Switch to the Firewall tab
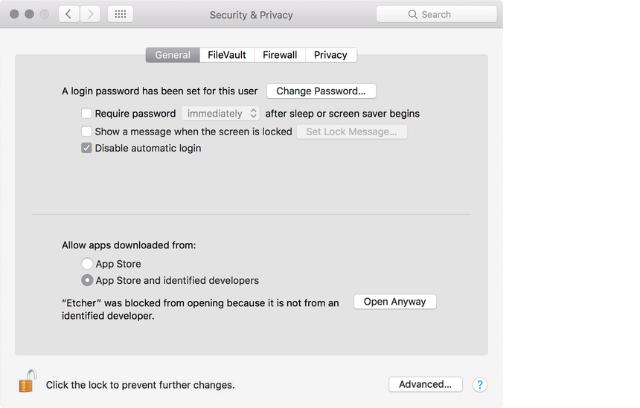Viewport: 640px width, 408px height. (280, 55)
